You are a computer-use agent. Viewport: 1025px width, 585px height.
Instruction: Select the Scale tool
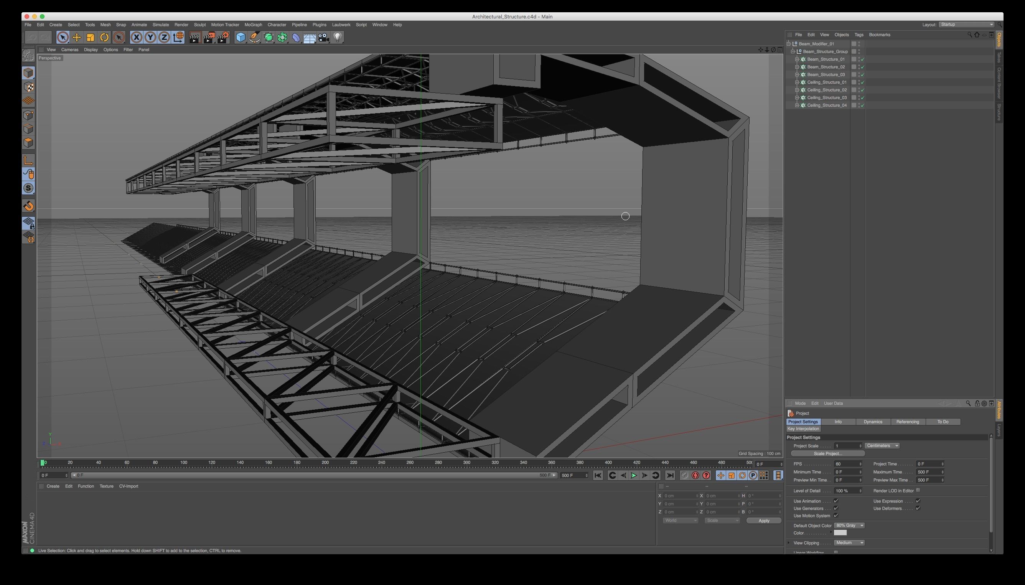[x=91, y=37]
